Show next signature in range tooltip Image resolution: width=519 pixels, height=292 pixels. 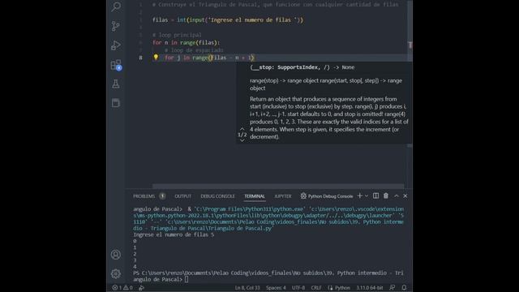point(242,140)
